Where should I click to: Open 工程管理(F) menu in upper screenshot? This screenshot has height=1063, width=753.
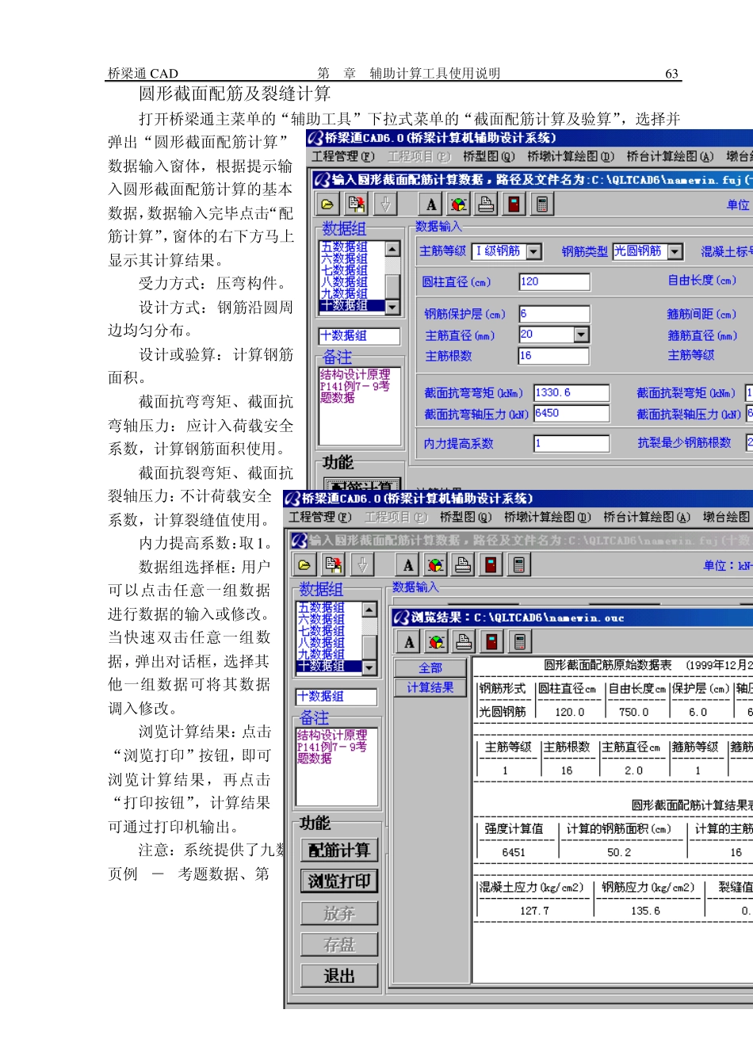click(x=342, y=156)
